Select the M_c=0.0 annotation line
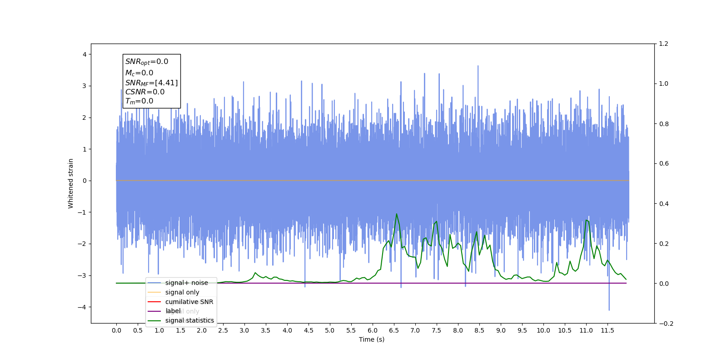 (139, 73)
